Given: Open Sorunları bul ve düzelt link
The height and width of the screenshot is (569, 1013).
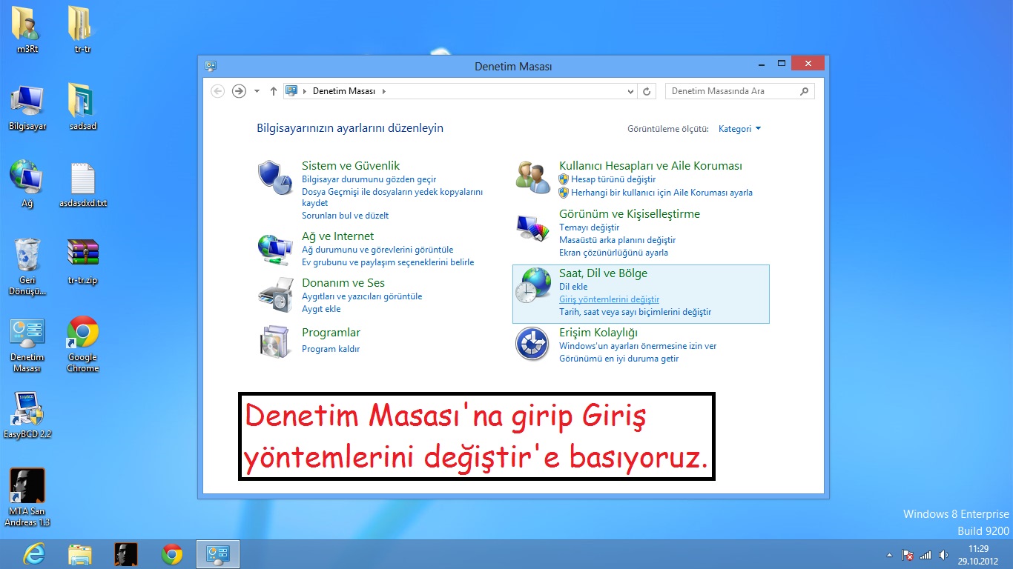Looking at the screenshot, I should pos(345,216).
